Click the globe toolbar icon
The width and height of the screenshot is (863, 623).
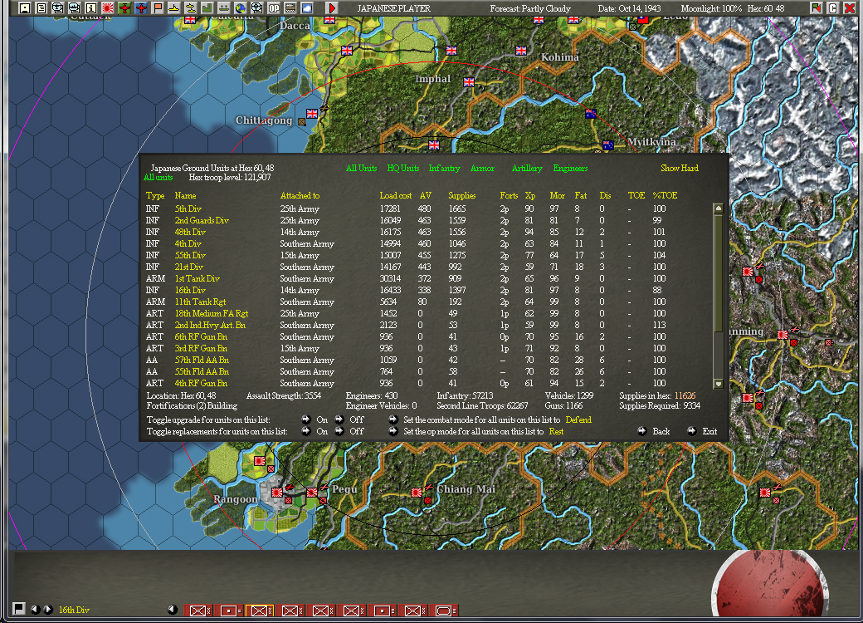[240, 7]
